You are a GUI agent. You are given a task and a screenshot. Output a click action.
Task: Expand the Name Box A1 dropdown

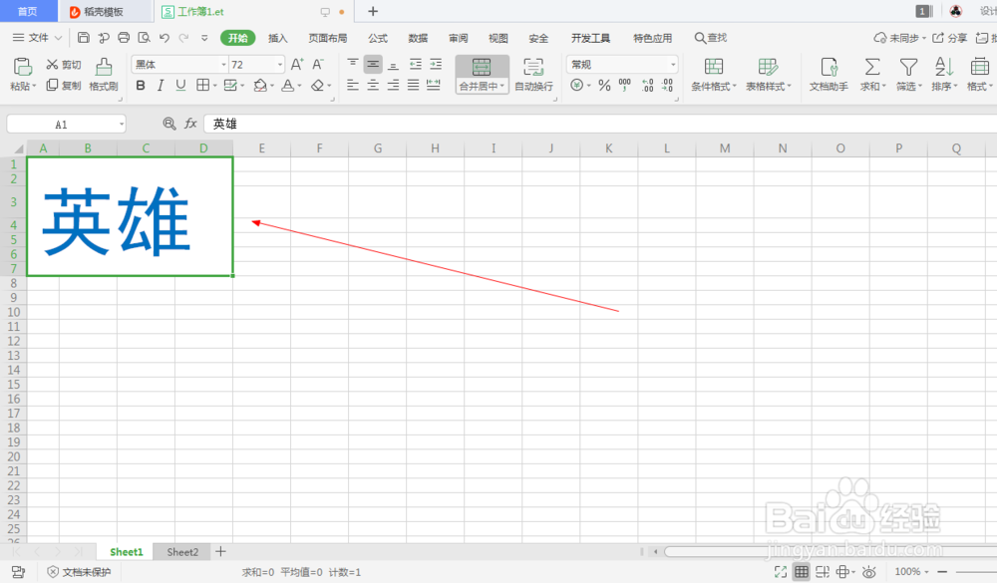pos(122,124)
